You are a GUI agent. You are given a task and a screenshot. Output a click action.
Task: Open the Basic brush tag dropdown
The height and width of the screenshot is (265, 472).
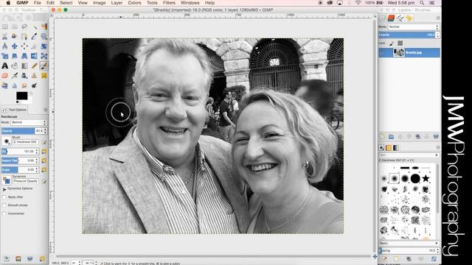(x=408, y=244)
